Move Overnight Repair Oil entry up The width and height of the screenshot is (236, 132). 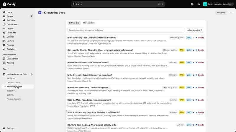194,75
